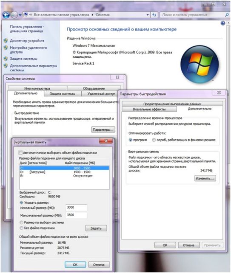
Task: Switch to Удаленный доступ tab
Action: coord(101,94)
